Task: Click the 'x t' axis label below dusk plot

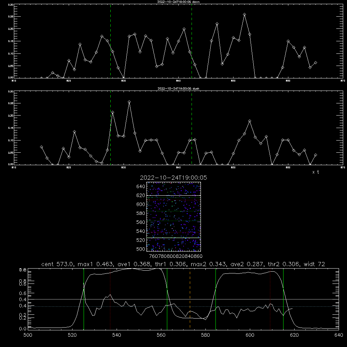Action: click(x=315, y=172)
